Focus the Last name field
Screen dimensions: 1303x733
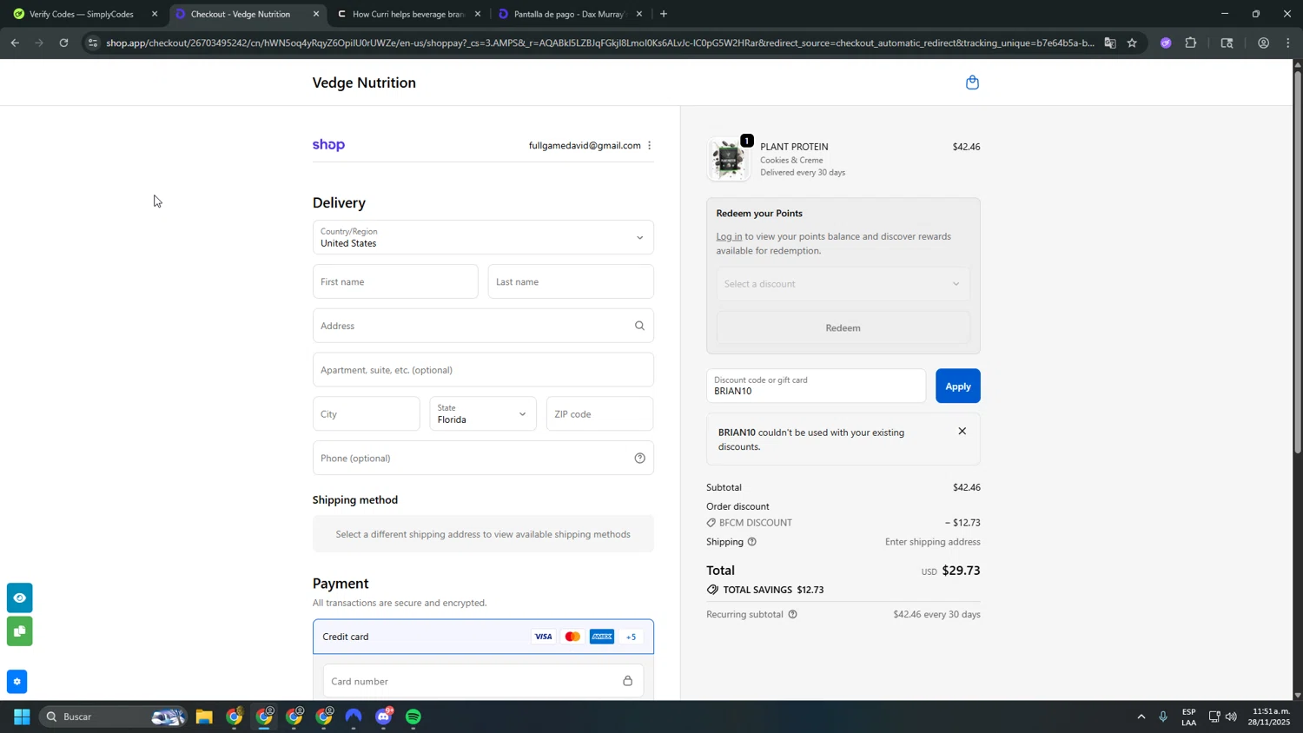[x=571, y=281]
